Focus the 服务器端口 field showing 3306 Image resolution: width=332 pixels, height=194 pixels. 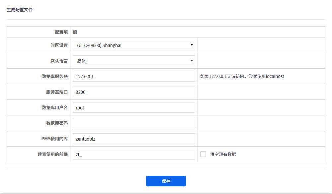[134, 92]
